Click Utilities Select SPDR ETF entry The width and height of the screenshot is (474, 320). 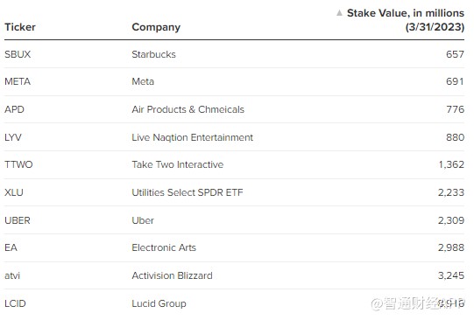click(x=187, y=192)
